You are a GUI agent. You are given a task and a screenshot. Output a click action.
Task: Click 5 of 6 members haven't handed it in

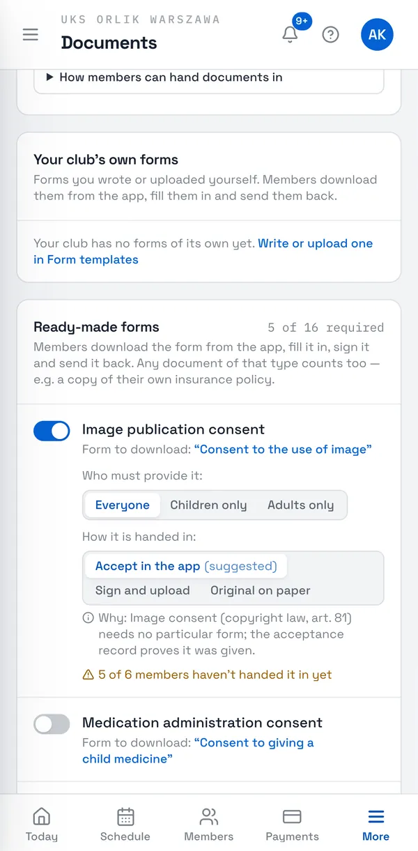pos(215,675)
